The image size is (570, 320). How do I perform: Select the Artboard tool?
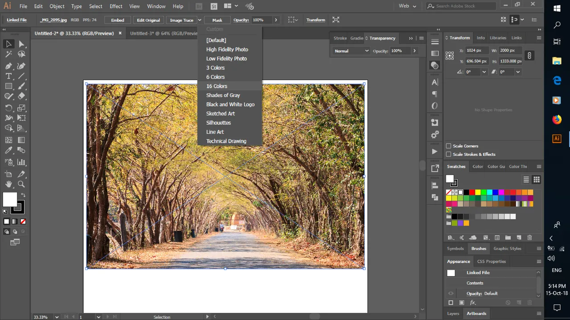coord(8,174)
